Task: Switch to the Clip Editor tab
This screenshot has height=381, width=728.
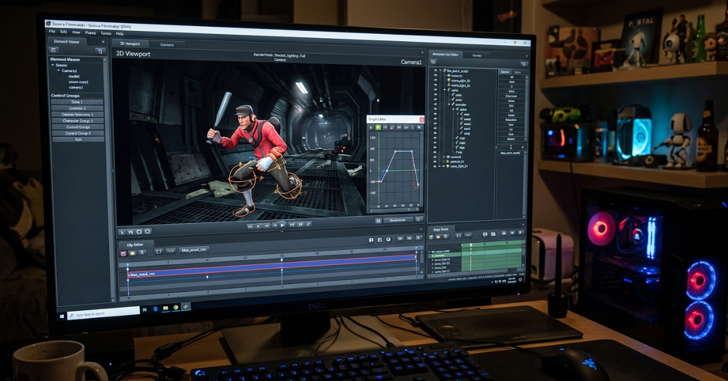Action: click(x=135, y=245)
